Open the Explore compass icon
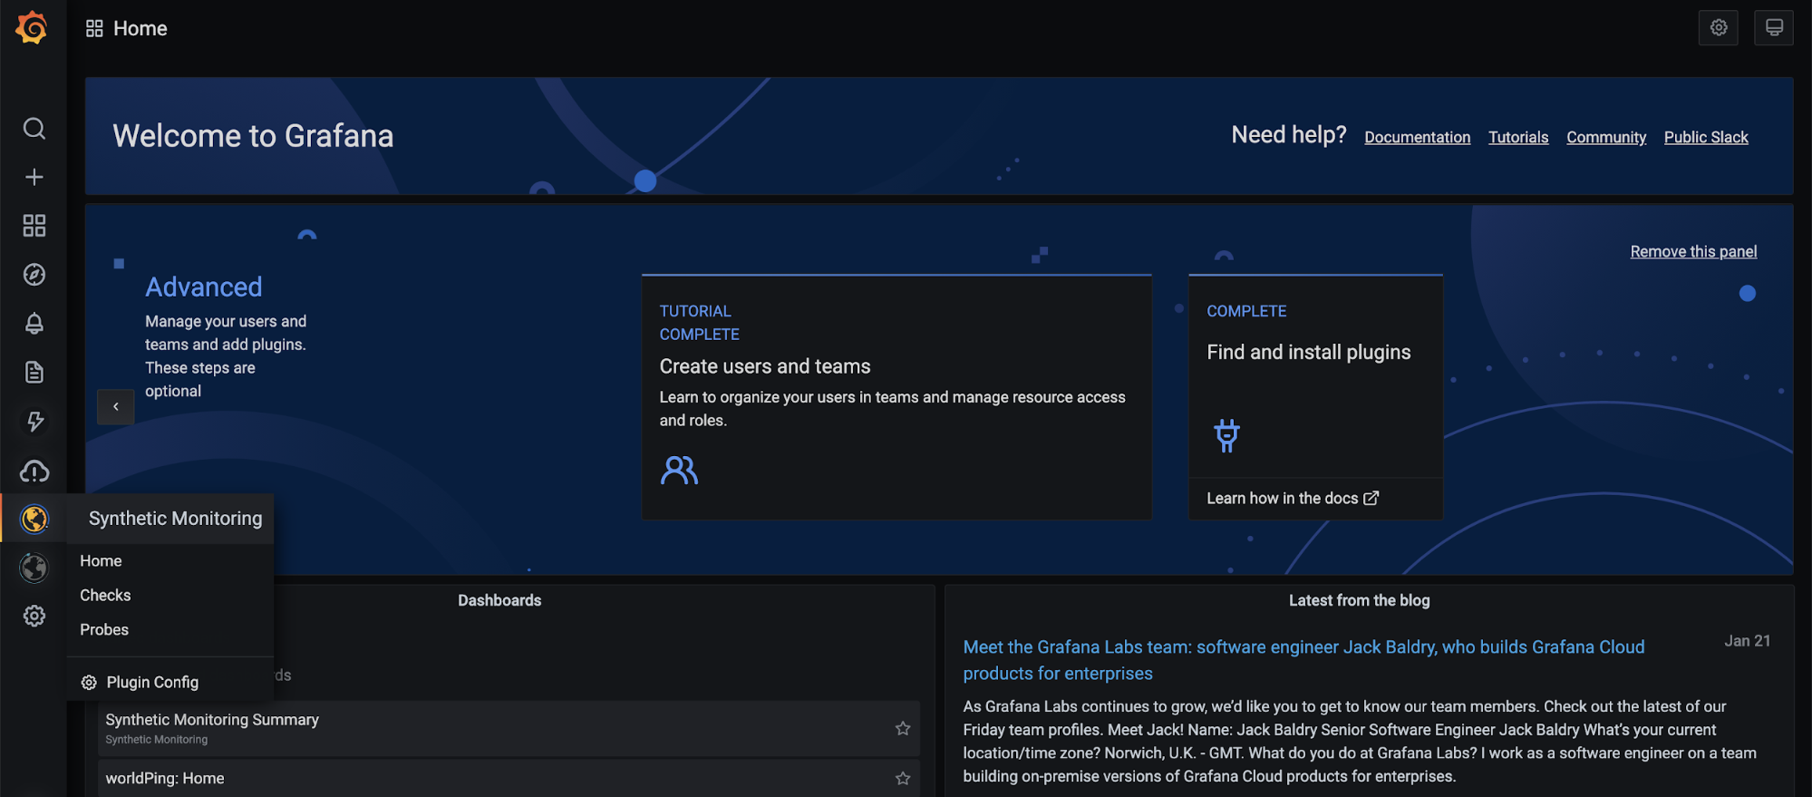 point(34,275)
